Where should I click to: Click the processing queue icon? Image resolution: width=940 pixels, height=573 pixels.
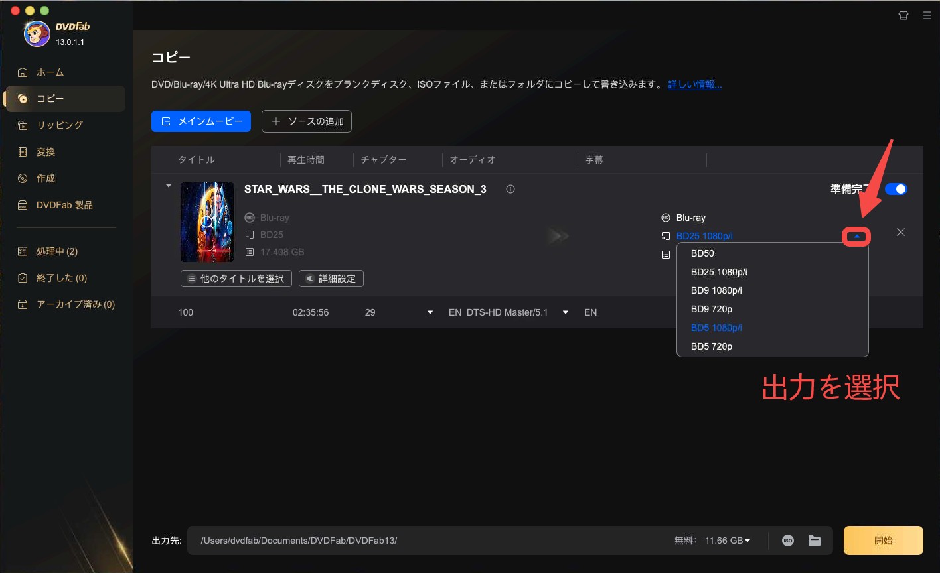coord(23,251)
